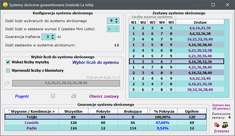The width and height of the screenshot is (235, 136).
Task: Select set row 4,16,30,38,40
Action: tap(177, 45)
